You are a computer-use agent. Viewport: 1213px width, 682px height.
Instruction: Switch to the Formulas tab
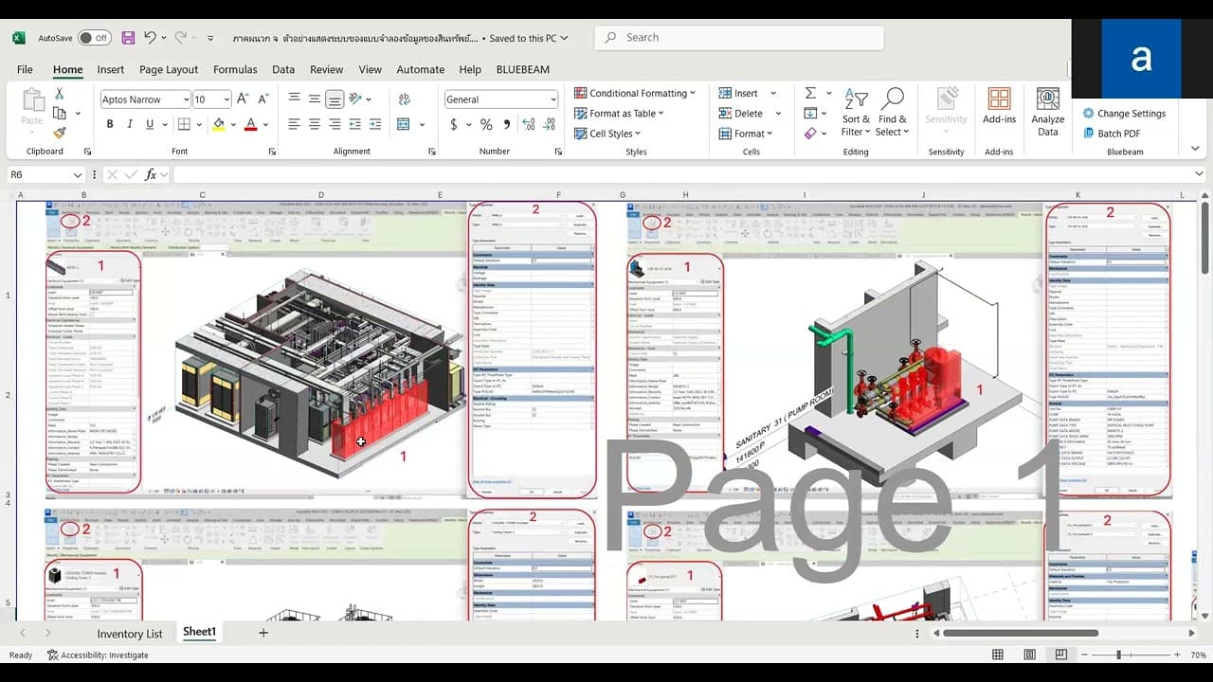coord(235,69)
